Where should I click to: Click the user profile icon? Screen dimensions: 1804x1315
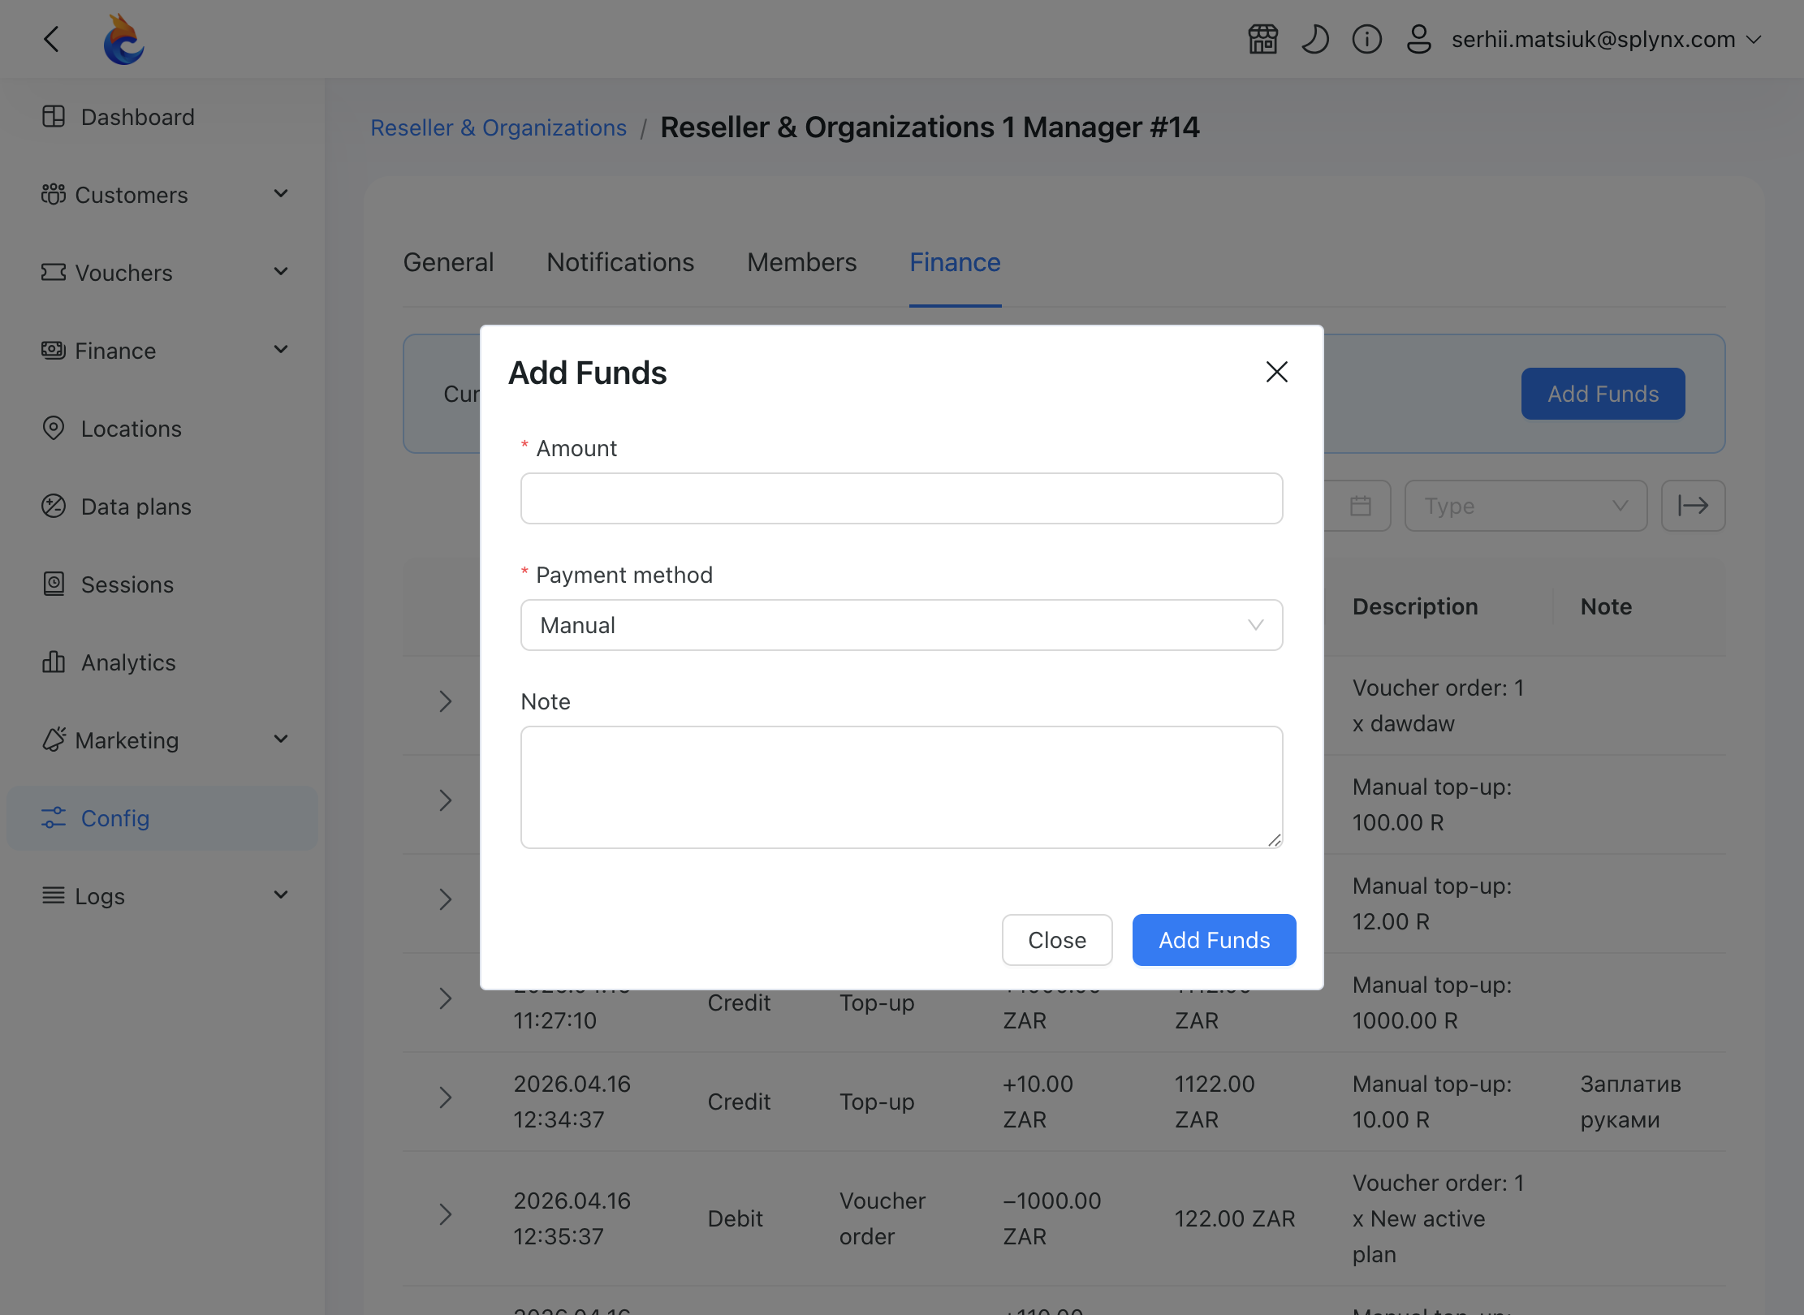[x=1418, y=39]
